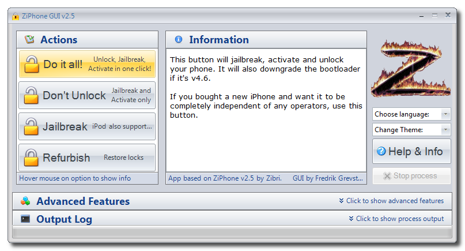Click the Refurbish restore locks button

tap(87, 158)
